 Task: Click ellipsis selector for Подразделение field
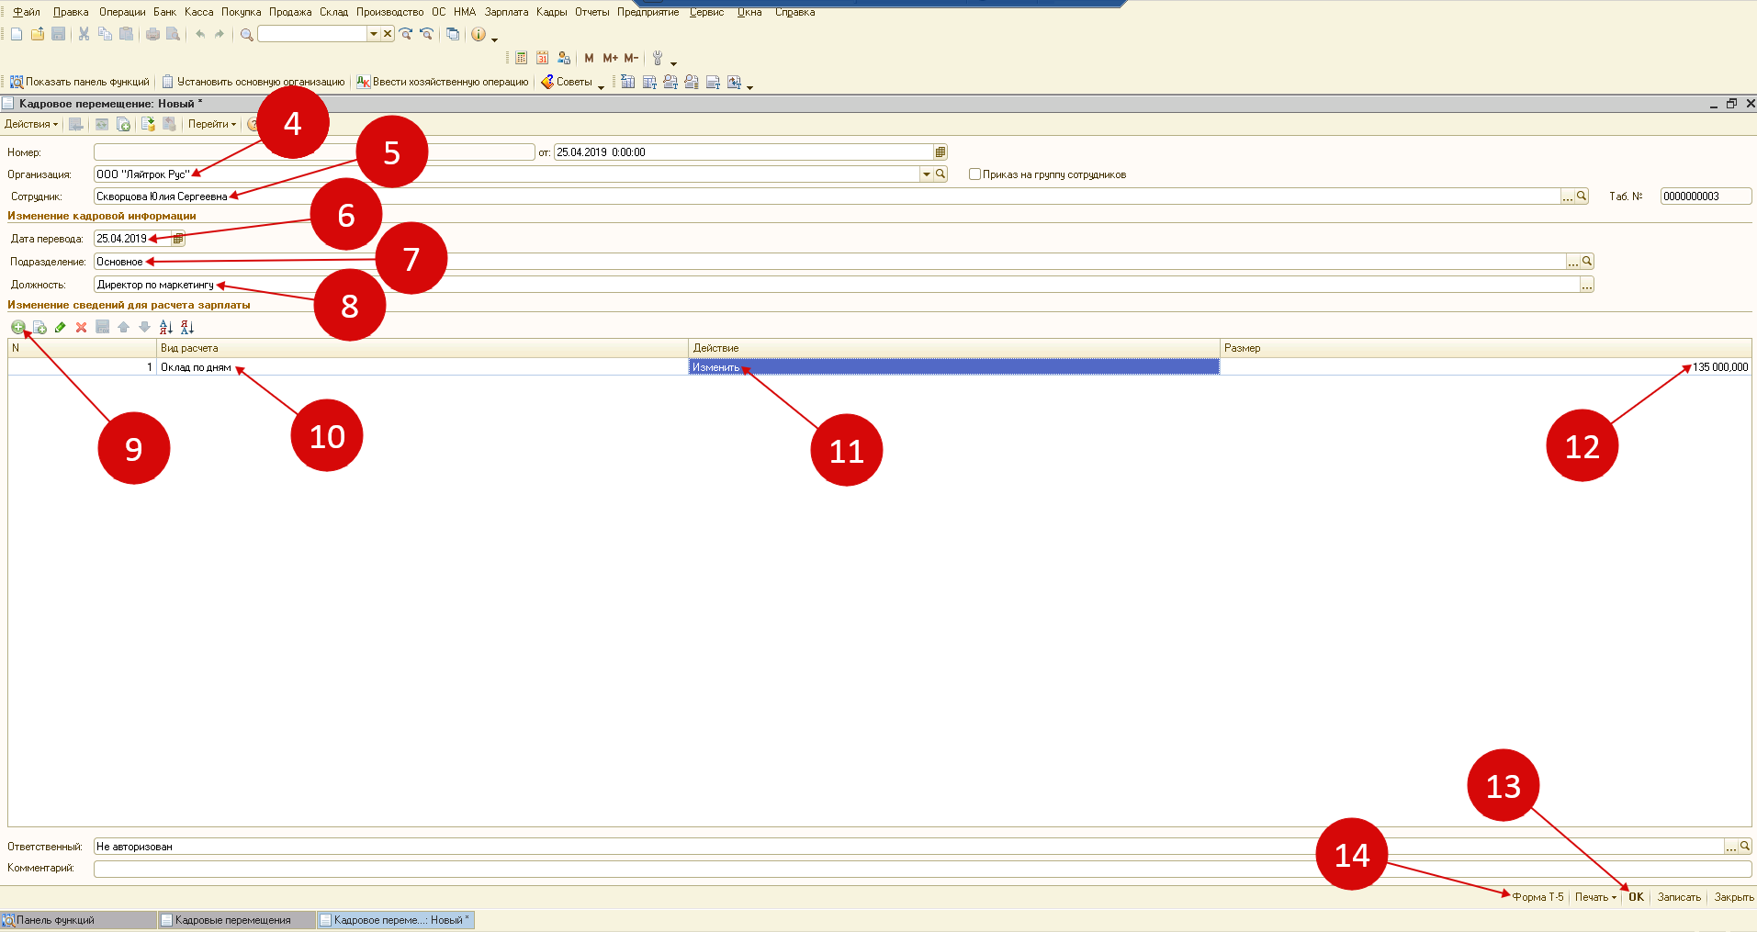pos(1573,262)
